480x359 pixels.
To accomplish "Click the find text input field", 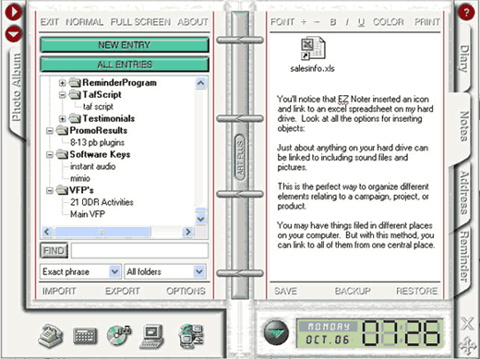I will [139, 251].
